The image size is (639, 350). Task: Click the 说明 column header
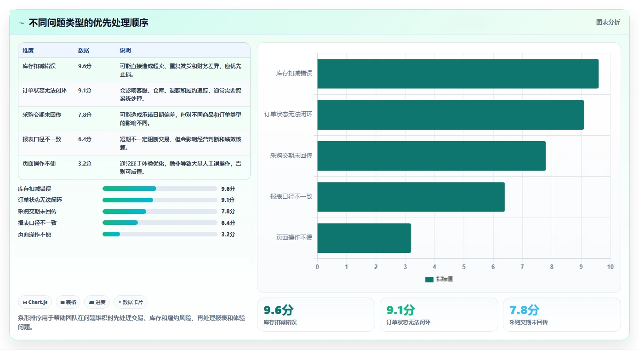[x=126, y=51]
